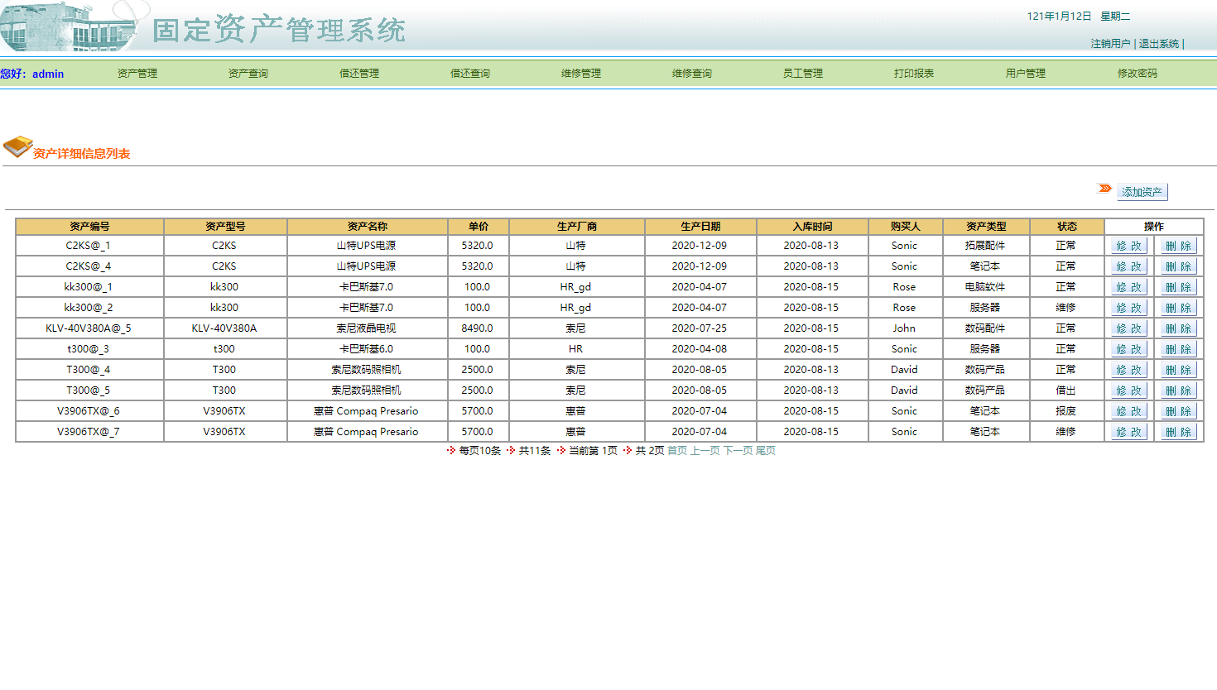Delete the kk300@_2 asset
The image size is (1217, 690).
tap(1177, 307)
